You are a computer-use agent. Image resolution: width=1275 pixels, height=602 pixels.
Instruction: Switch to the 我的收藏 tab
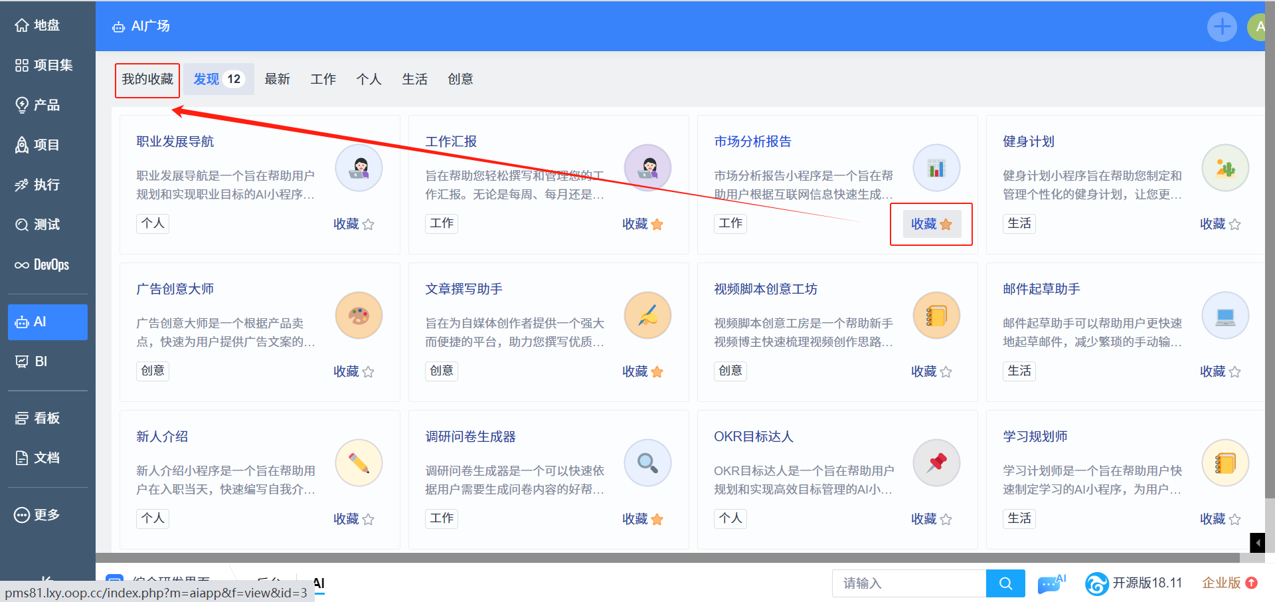pyautogui.click(x=147, y=80)
